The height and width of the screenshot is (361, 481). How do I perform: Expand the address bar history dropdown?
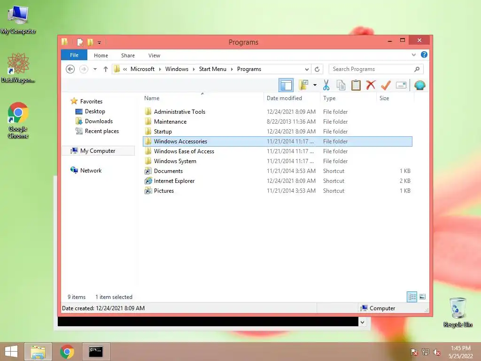tap(306, 69)
